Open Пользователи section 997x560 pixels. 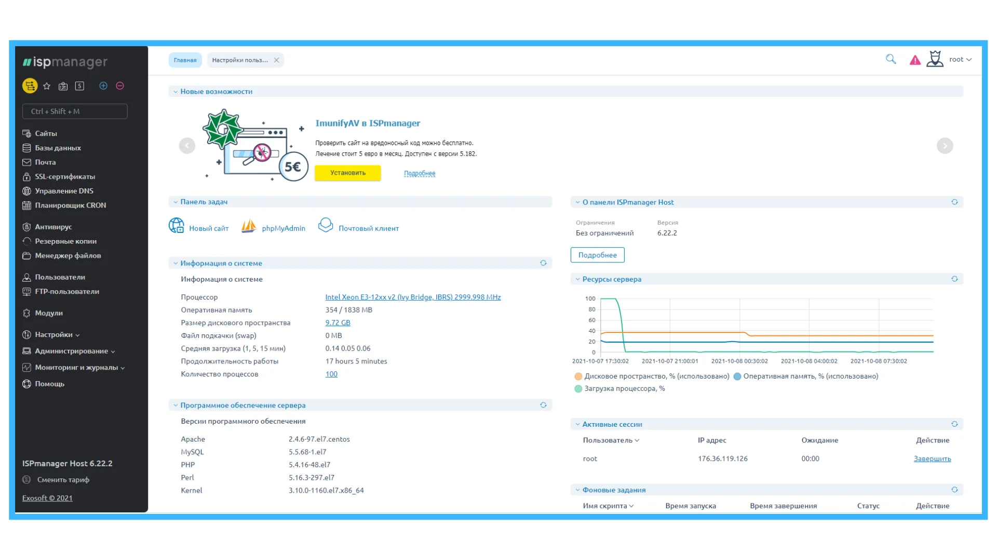click(54, 277)
